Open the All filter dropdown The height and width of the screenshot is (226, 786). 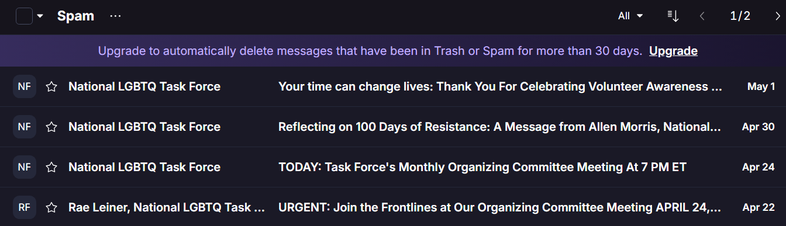[630, 16]
